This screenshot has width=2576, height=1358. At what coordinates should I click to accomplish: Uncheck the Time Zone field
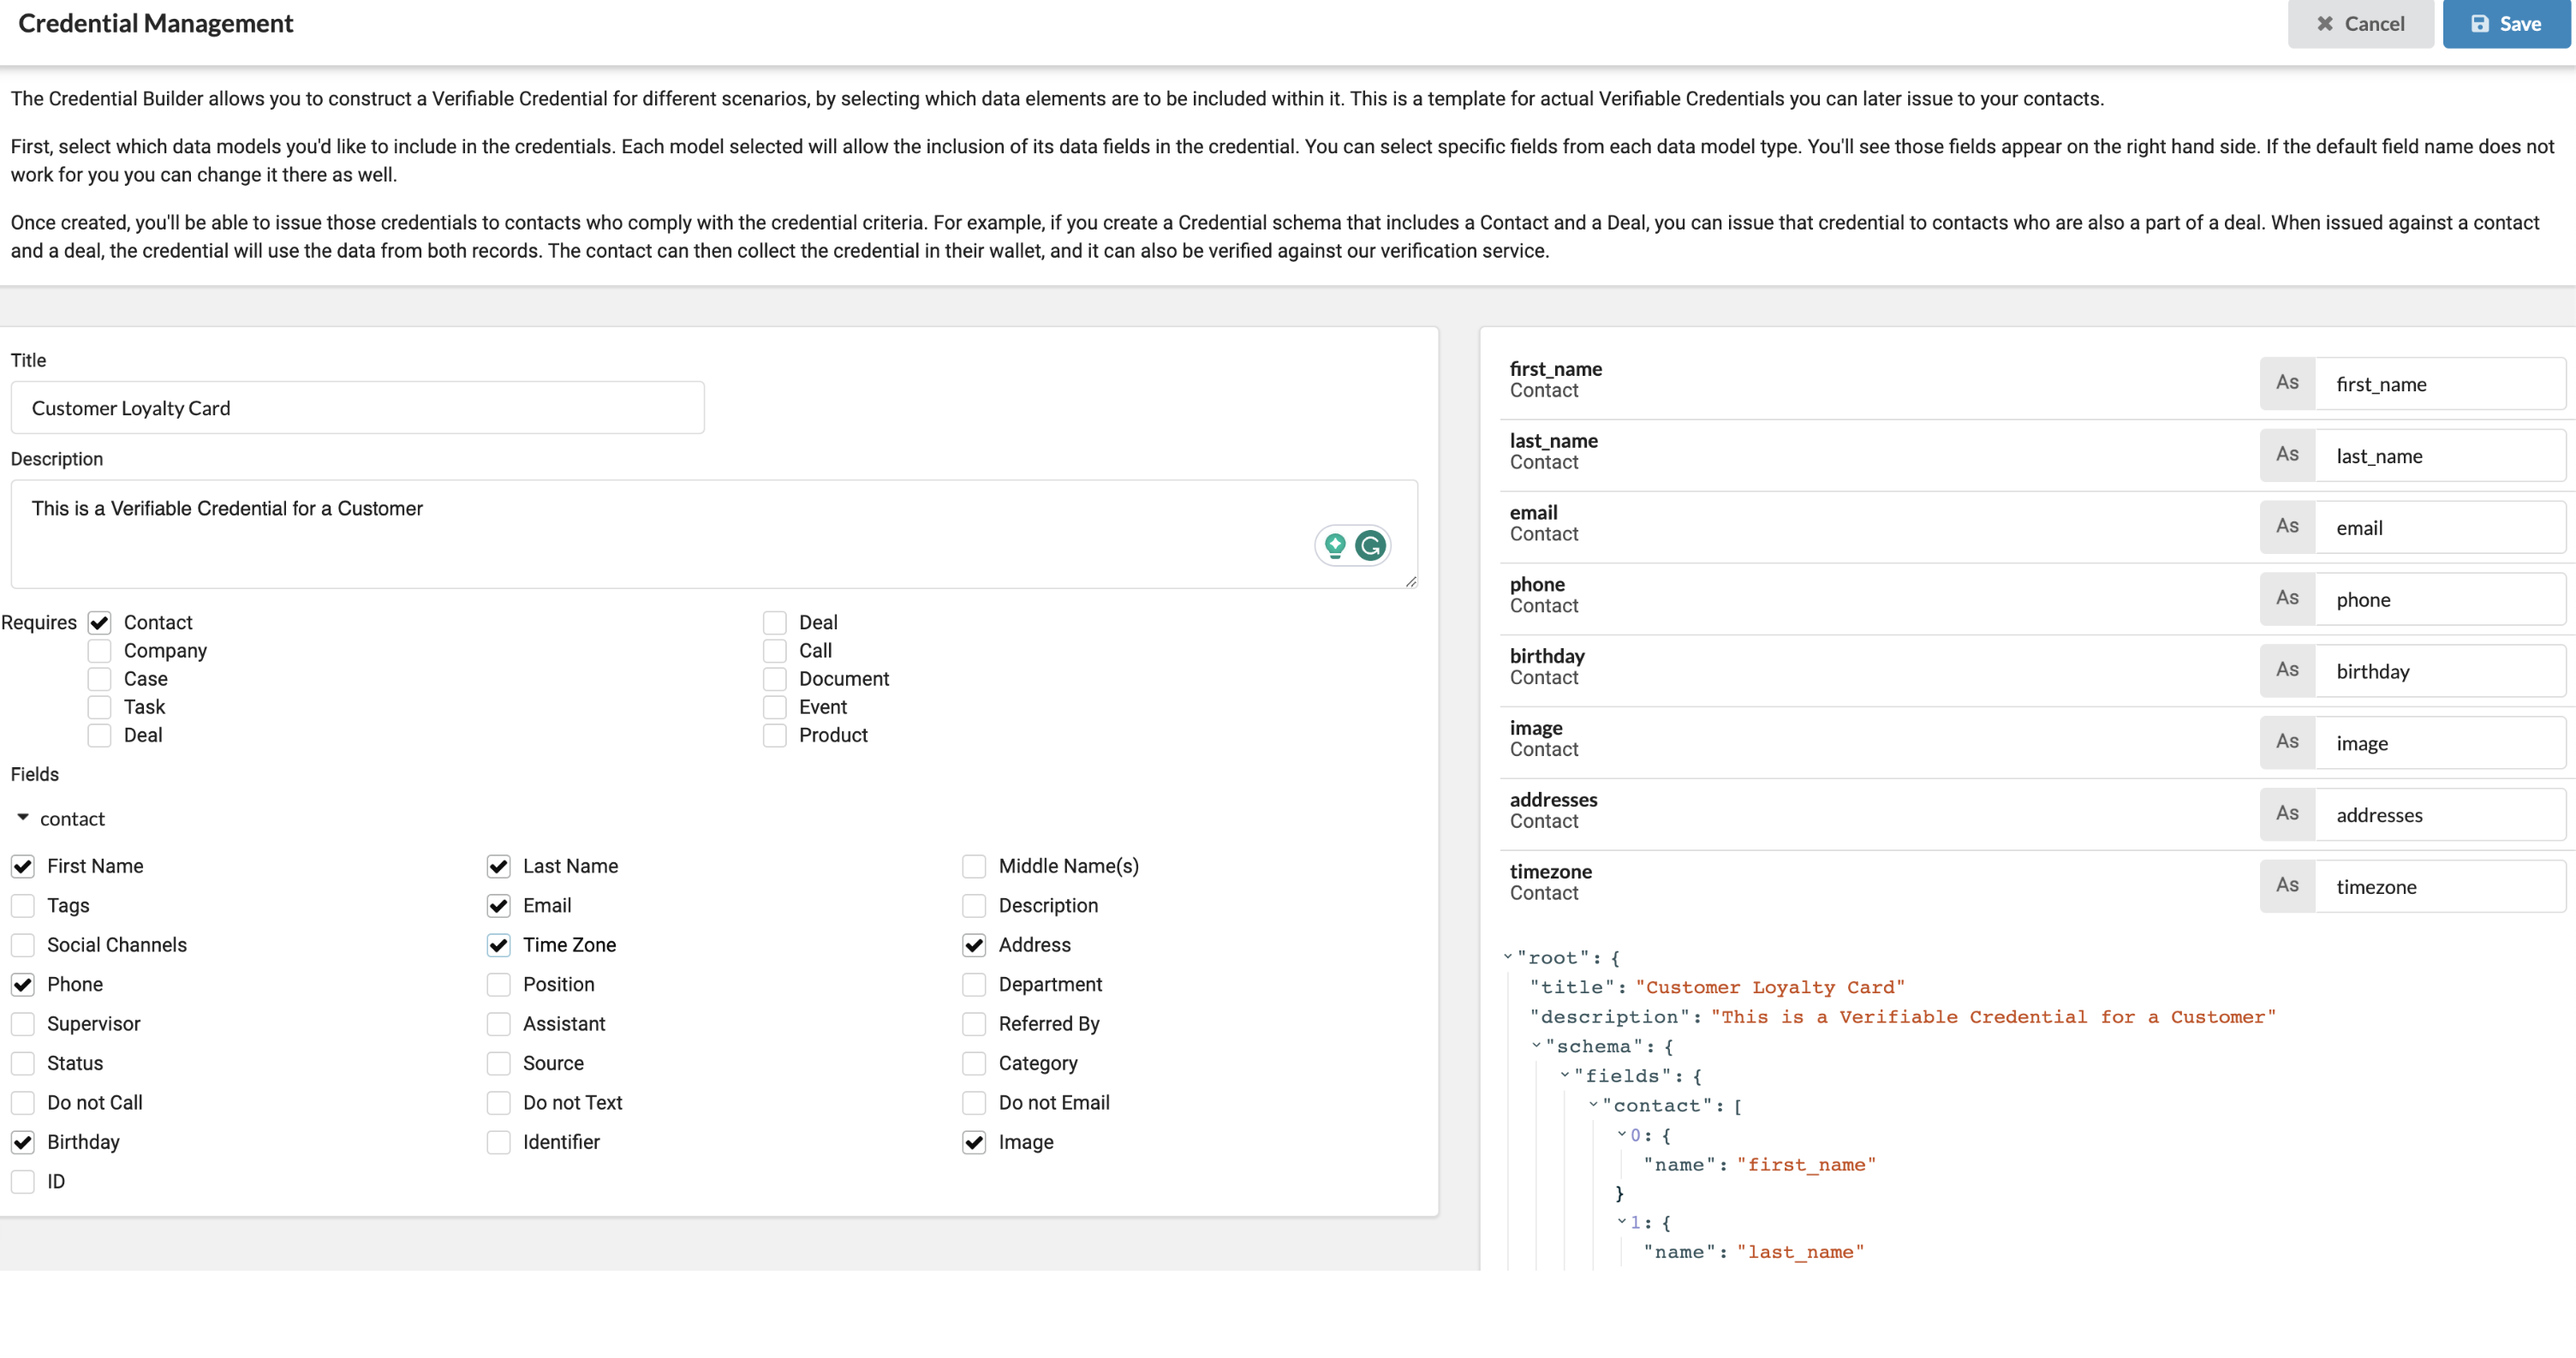coord(498,945)
